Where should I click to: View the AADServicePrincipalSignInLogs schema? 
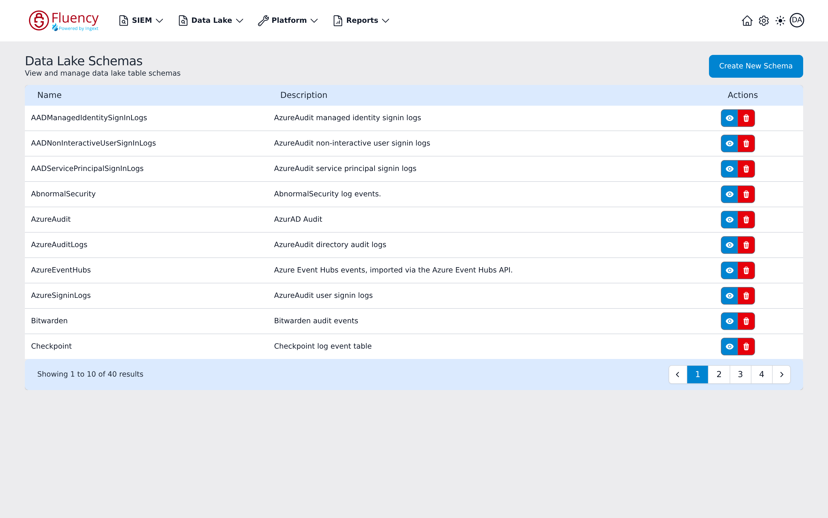pos(729,169)
